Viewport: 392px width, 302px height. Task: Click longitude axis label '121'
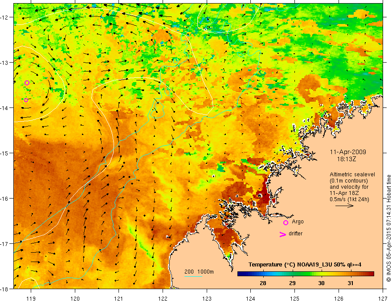click(x=119, y=298)
